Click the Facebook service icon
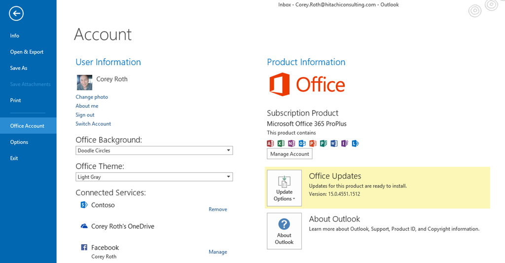Viewport: 505px width, 263px height. [x=84, y=247]
